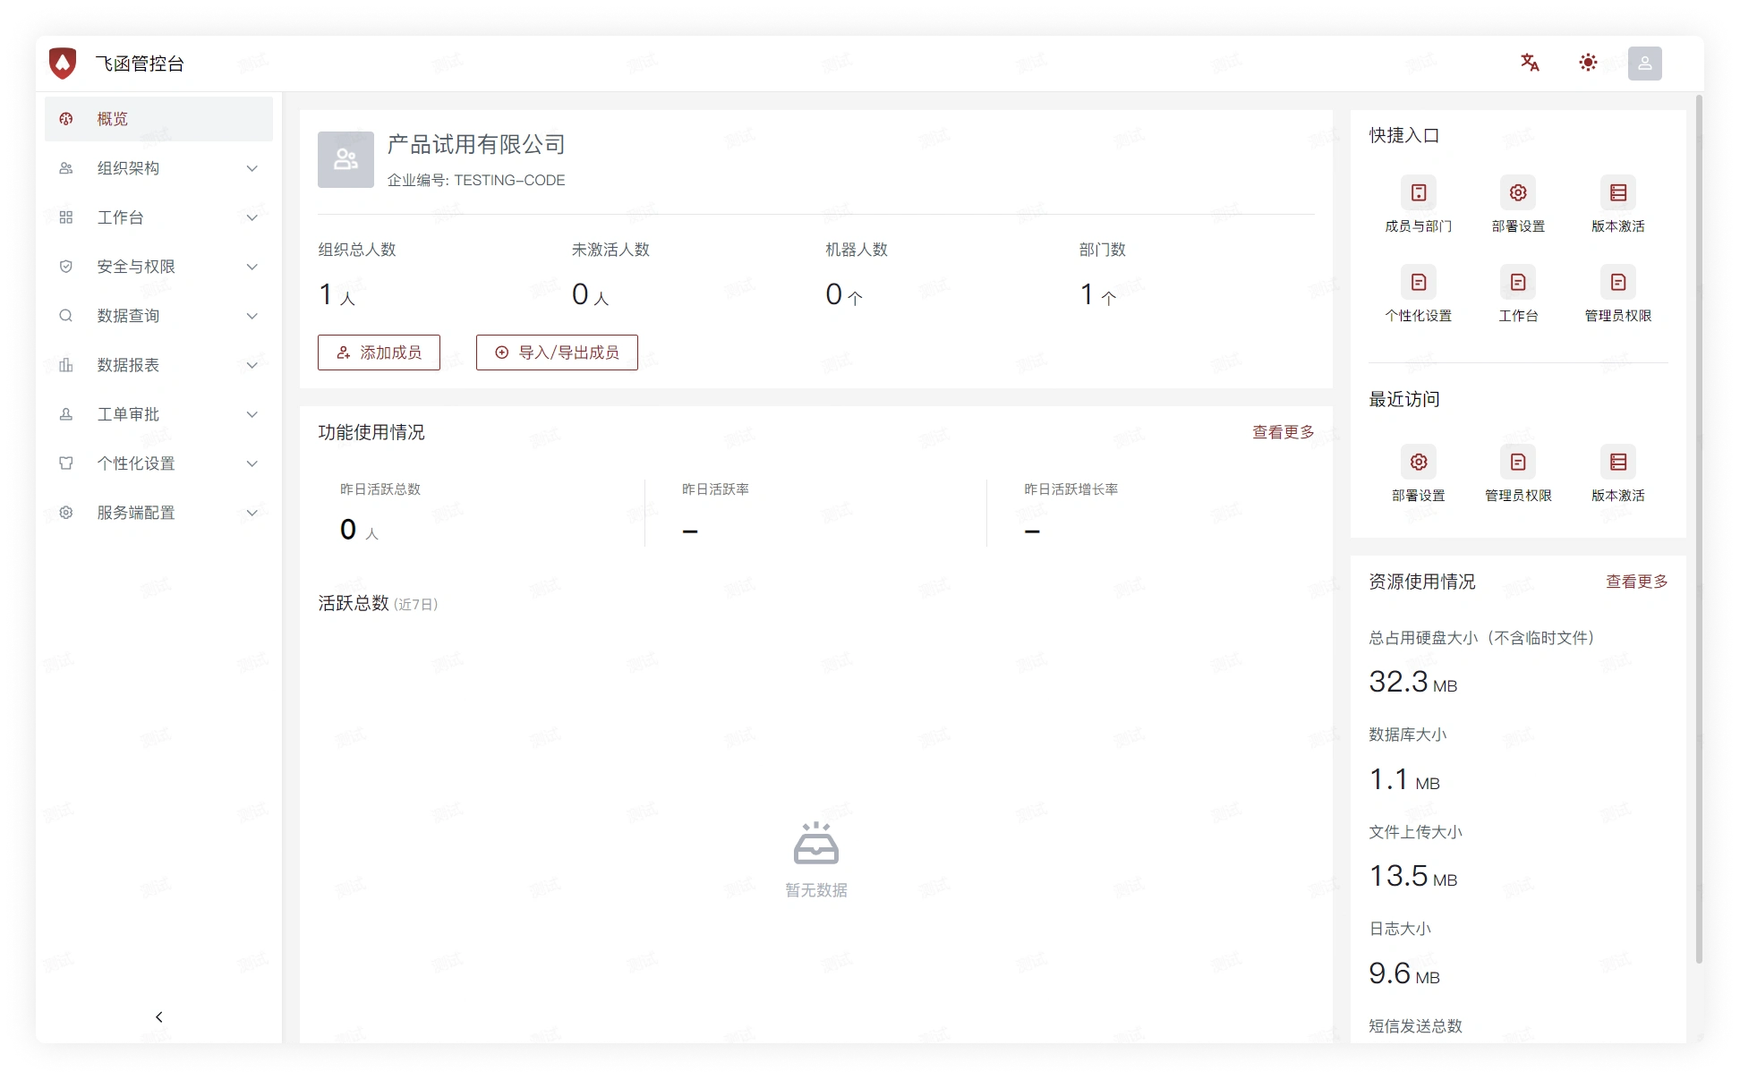Select the 概览 menu item

158,119
